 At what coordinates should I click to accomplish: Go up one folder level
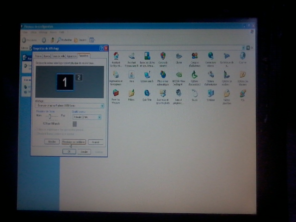click(x=52, y=40)
